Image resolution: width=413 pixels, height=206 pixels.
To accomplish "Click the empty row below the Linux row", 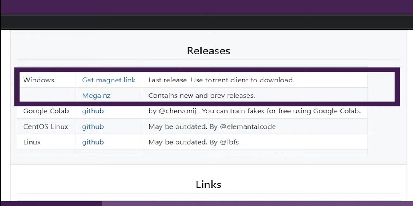I will [x=192, y=152].
